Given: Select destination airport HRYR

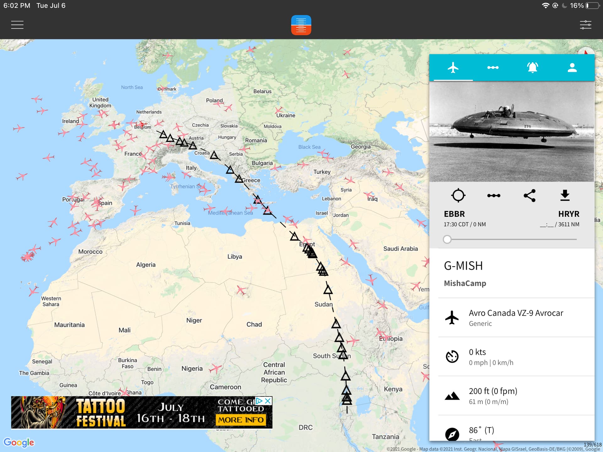Looking at the screenshot, I should point(569,214).
